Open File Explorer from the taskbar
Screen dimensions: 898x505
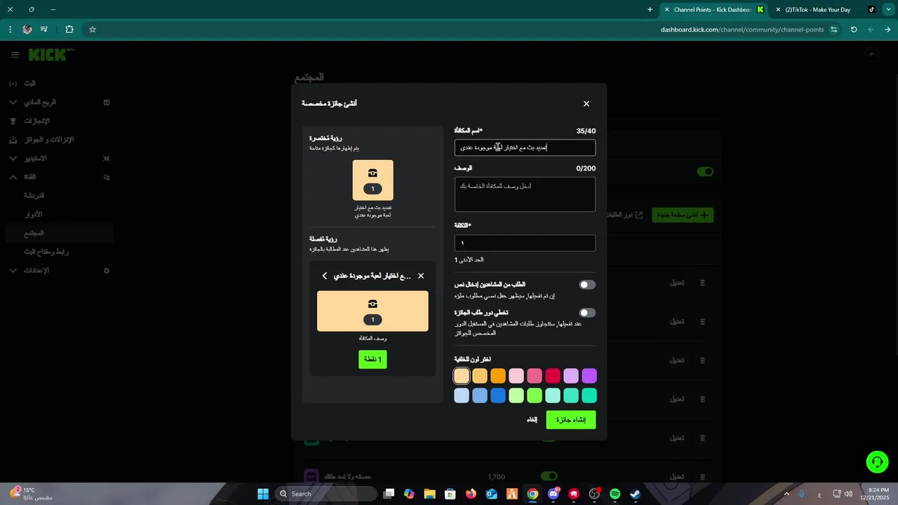click(x=429, y=494)
